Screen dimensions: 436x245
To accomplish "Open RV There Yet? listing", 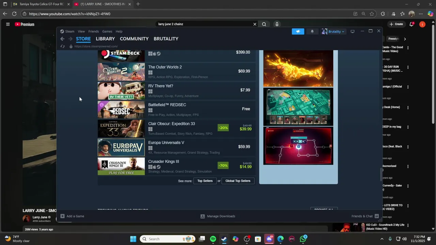I will point(176,90).
